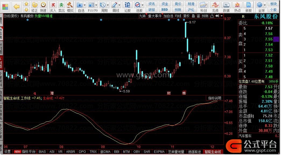This screenshot has height=155, width=281.
Task: Toggle 复权 price adjustment
Action: 186,16
